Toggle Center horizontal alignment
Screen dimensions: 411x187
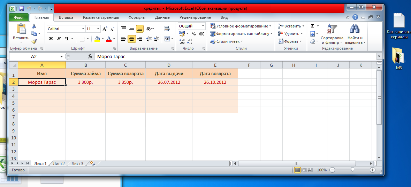(x=131, y=39)
